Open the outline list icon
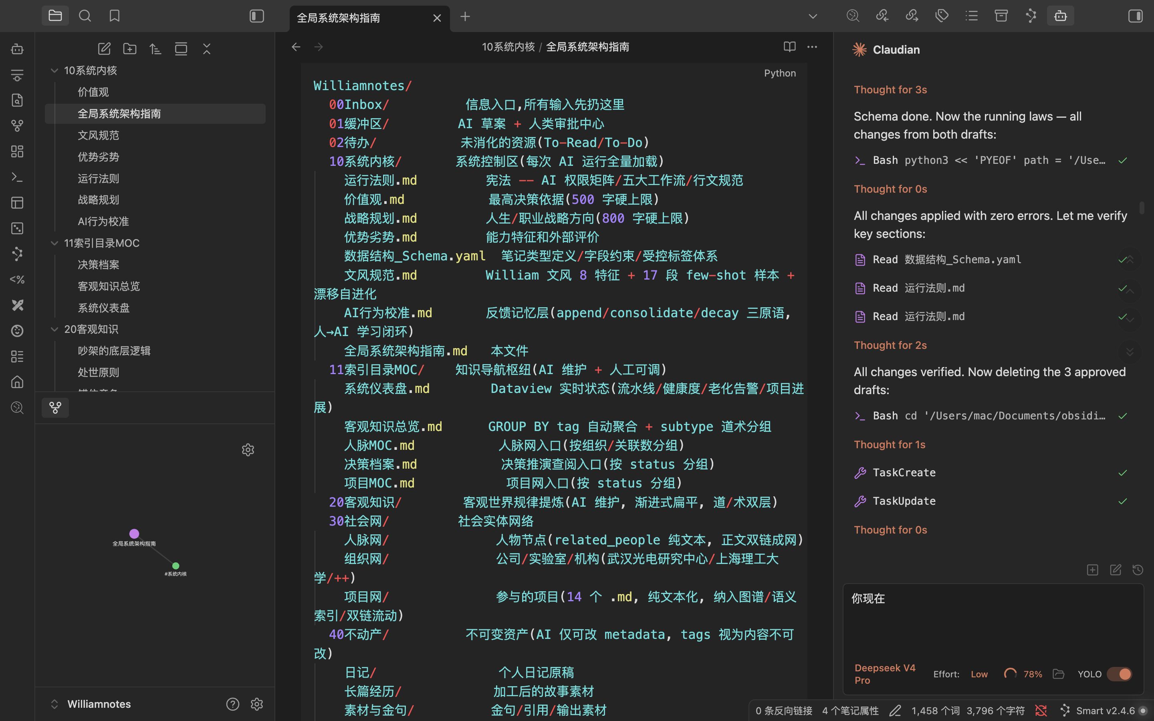This screenshot has height=721, width=1154. point(971,16)
